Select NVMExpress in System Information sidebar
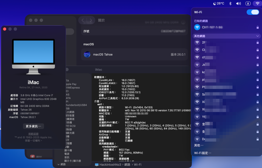 tap(73, 88)
